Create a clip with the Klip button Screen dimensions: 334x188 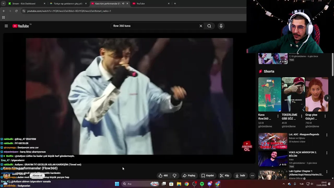coord(224,175)
